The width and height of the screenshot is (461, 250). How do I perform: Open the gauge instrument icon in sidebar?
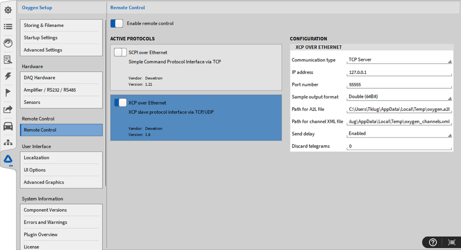(x=8, y=43)
